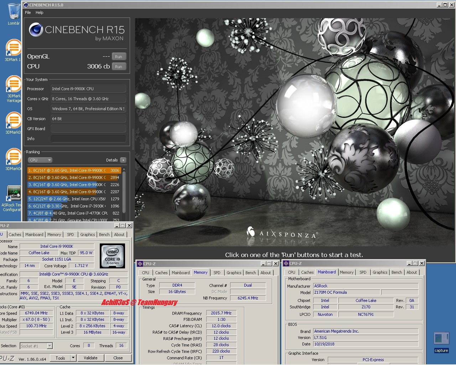This screenshot has width=456, height=365.
Task: Open About tab in left CPU-Z window
Action: [119, 235]
